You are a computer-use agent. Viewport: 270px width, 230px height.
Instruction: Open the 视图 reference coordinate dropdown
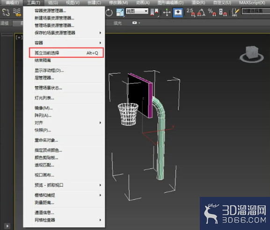(x=137, y=11)
